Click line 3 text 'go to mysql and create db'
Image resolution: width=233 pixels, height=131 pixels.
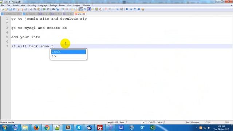click(x=39, y=28)
